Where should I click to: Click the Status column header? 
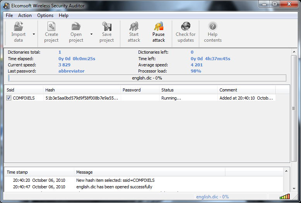[x=188, y=90]
